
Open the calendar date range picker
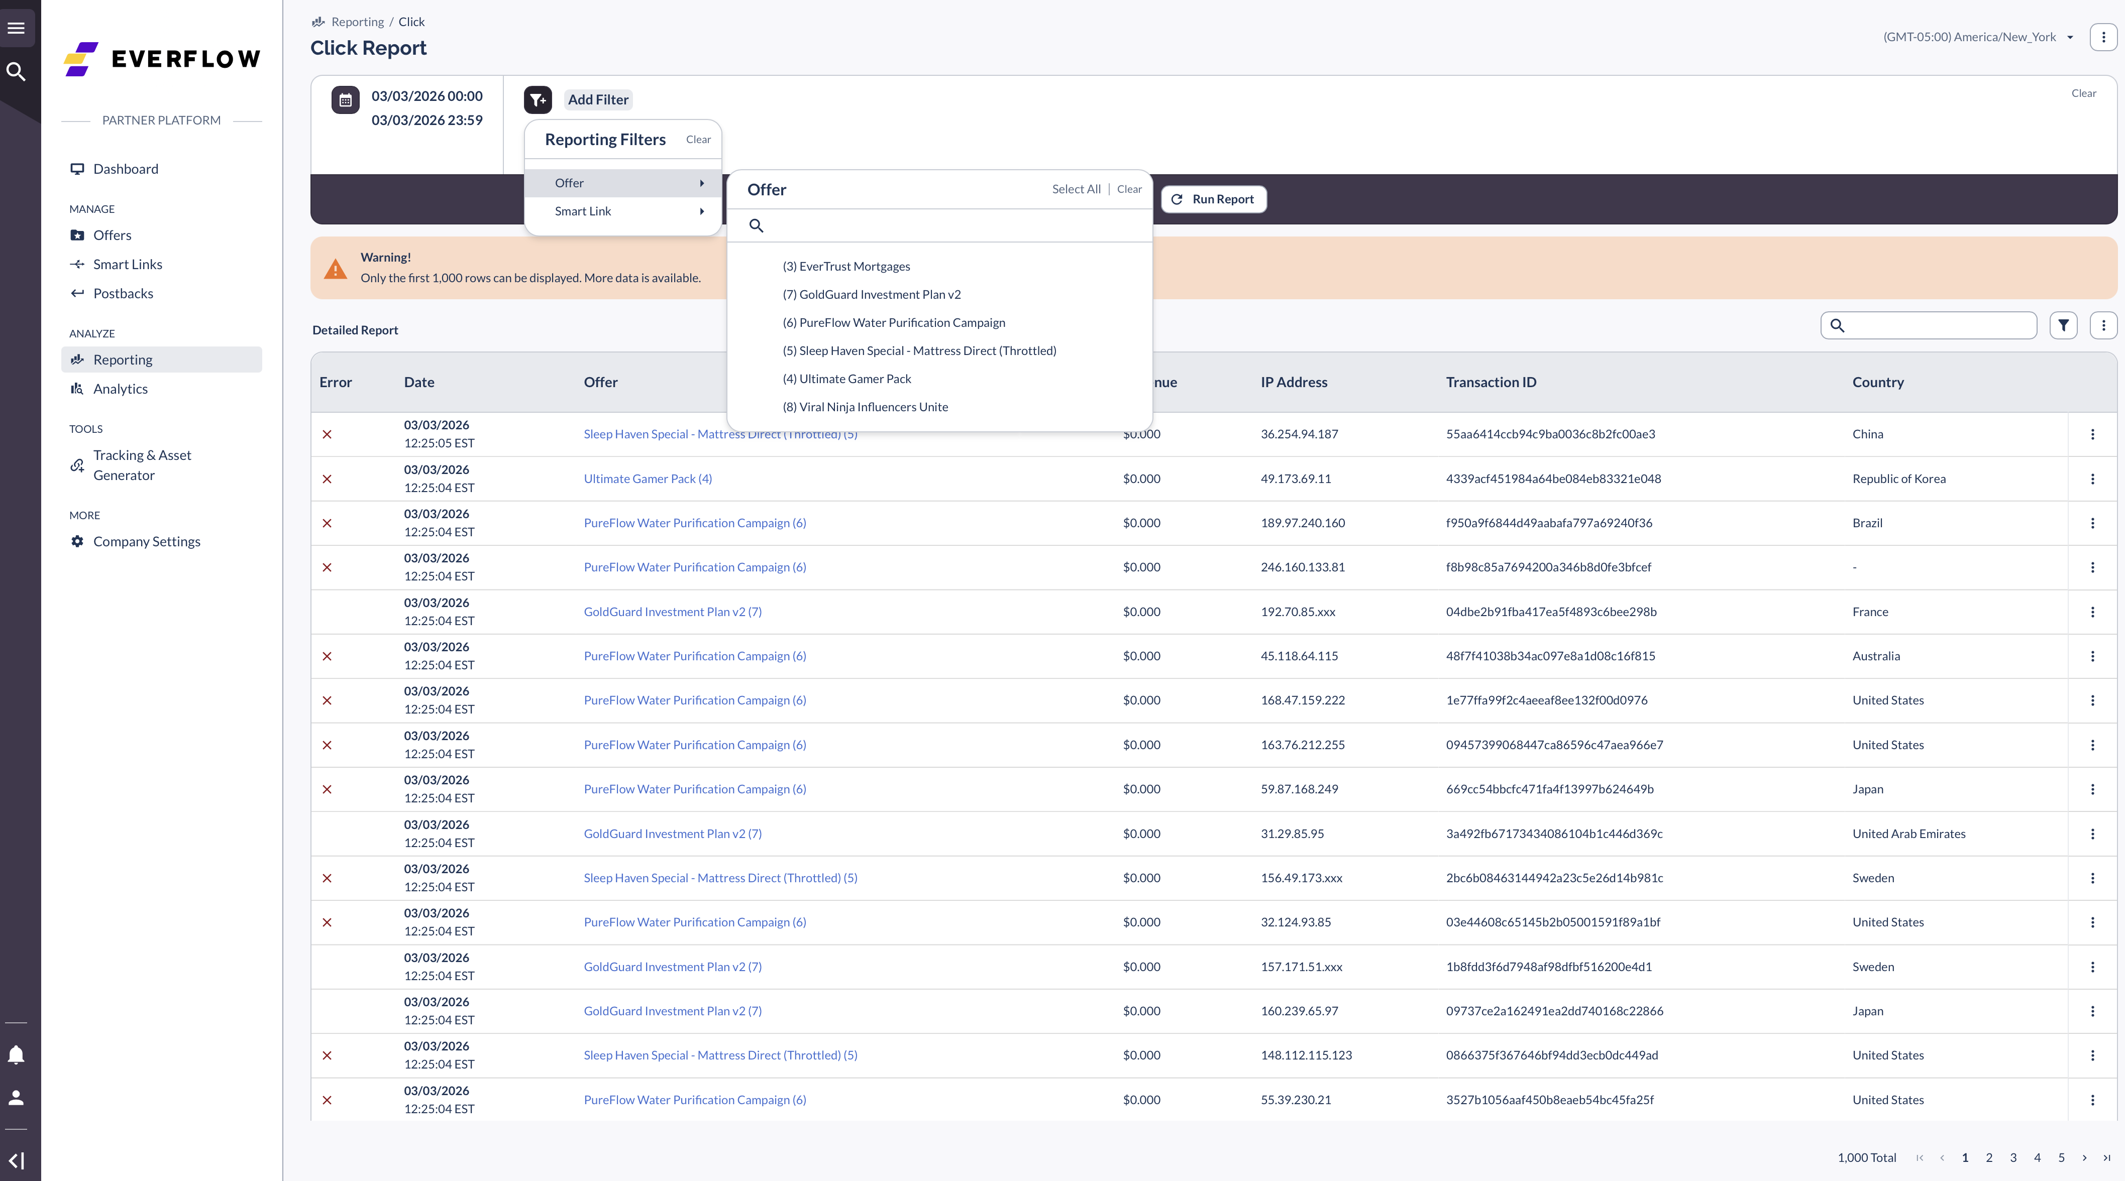click(345, 100)
